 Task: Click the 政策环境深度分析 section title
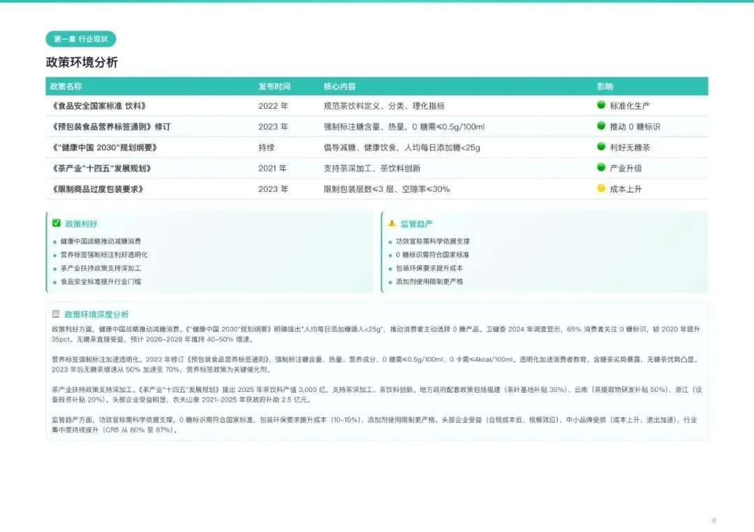click(96, 314)
